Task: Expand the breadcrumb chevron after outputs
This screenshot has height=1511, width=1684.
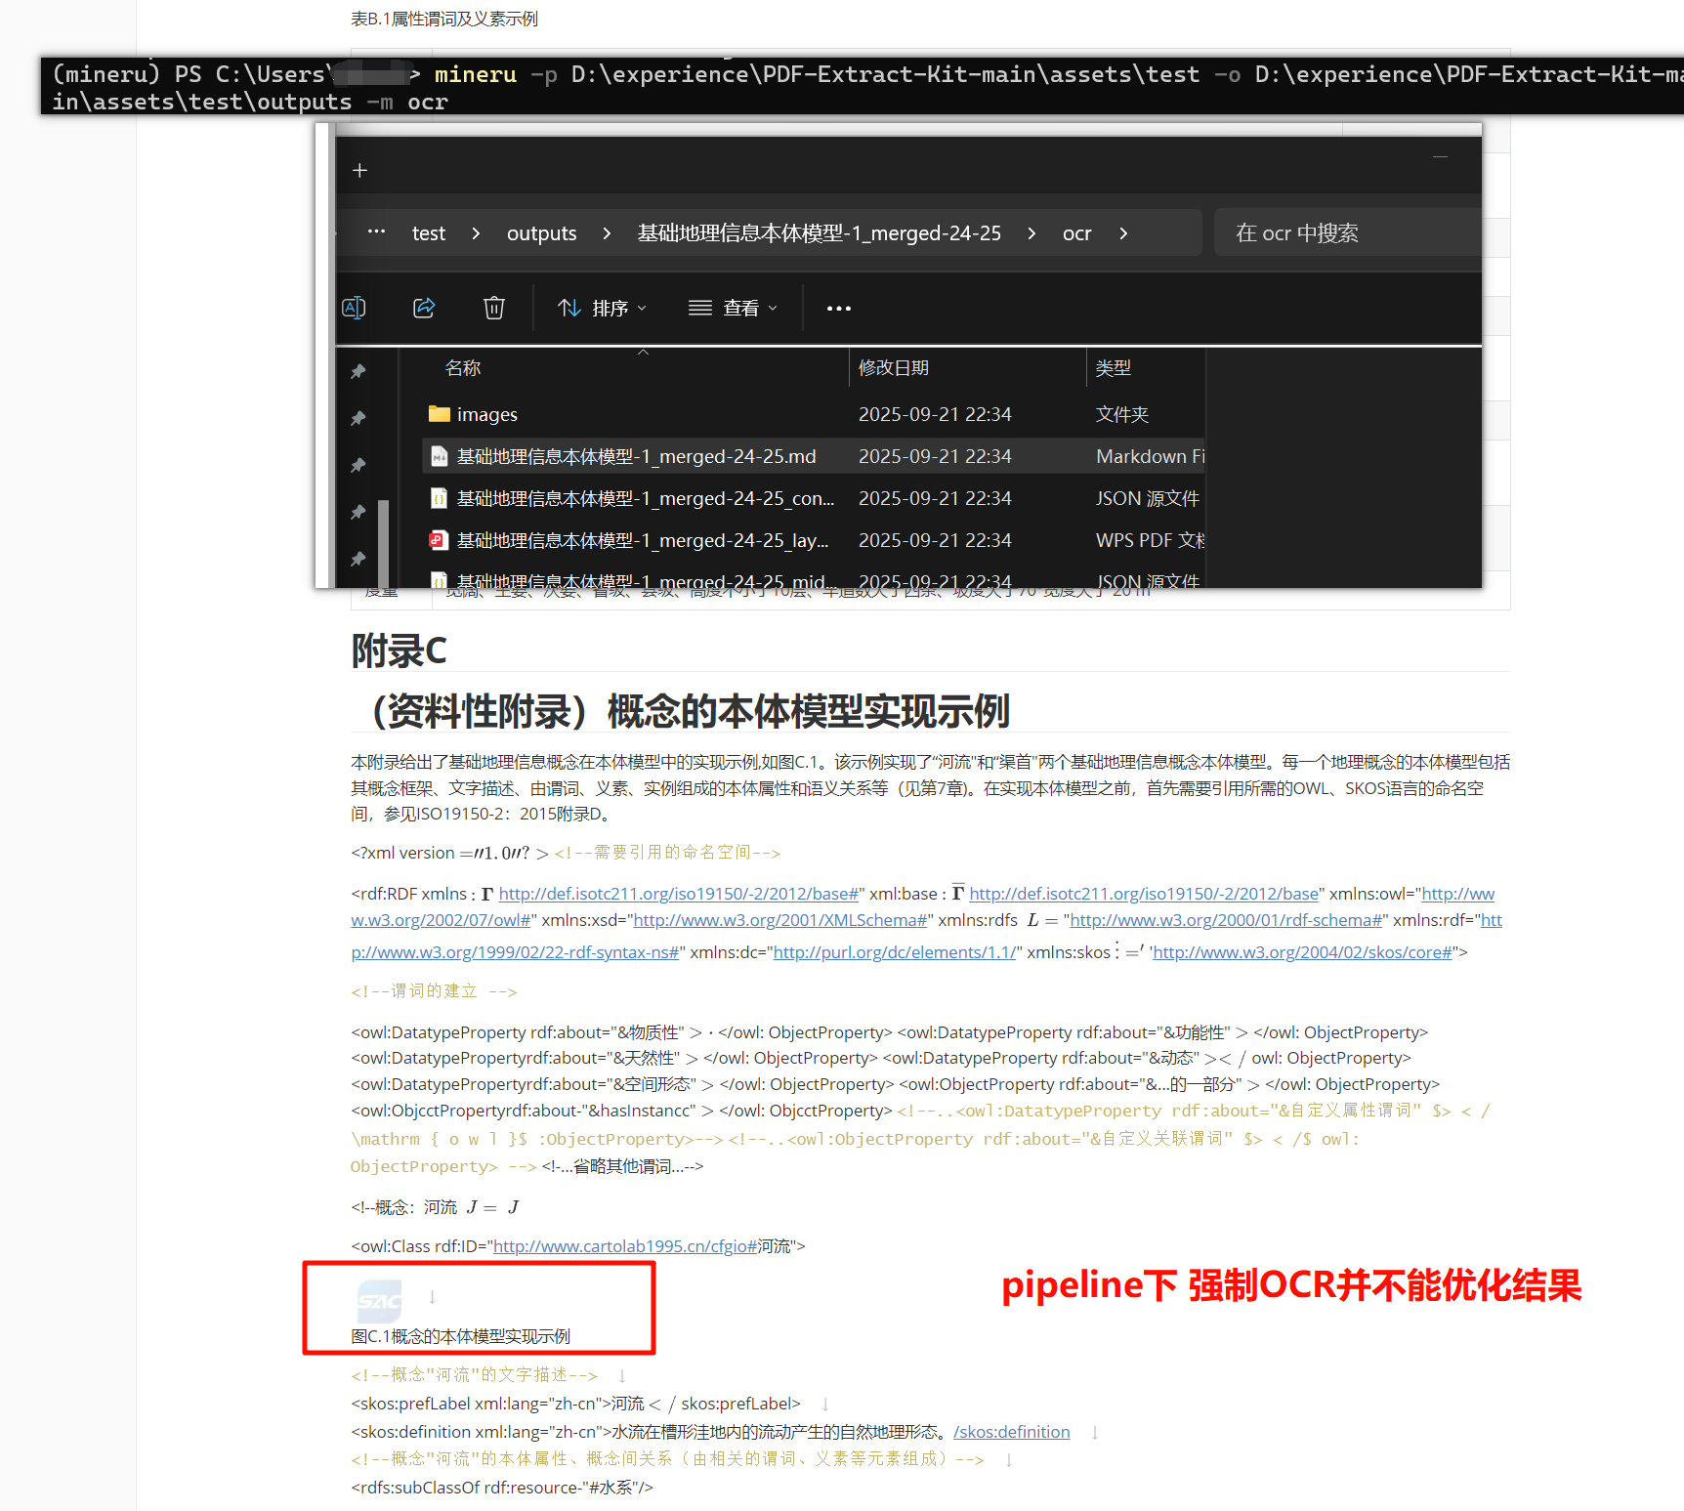Action: 607,232
